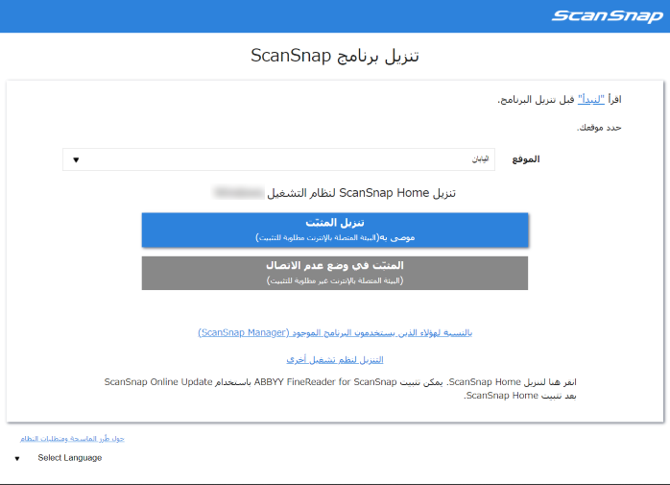
Task: Click the ScanSnap logo in the header
Action: coord(603,15)
